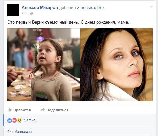Open the Алексей Макаров profile link

pyautogui.click(x=40, y=8)
